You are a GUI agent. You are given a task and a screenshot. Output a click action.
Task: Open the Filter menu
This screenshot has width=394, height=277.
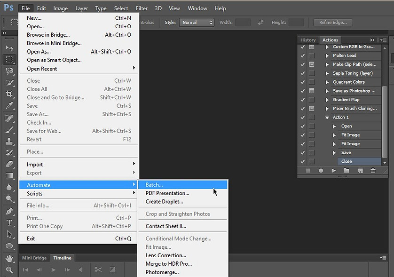[142, 8]
